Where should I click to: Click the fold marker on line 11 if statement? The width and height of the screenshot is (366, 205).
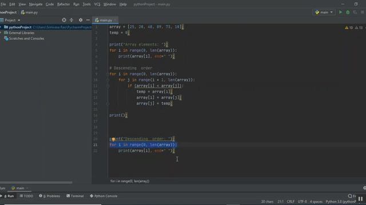(x=108, y=86)
